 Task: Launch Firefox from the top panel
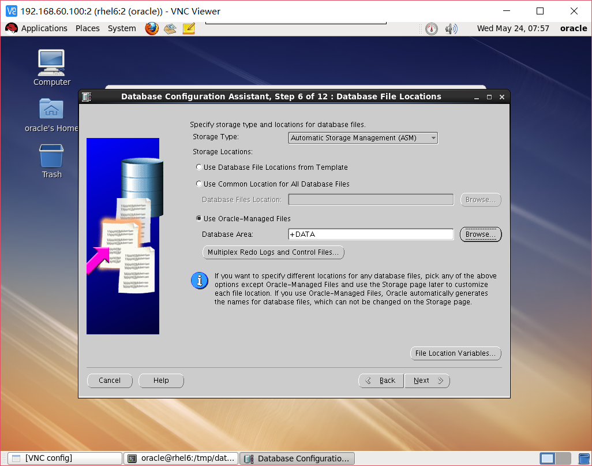(x=151, y=28)
